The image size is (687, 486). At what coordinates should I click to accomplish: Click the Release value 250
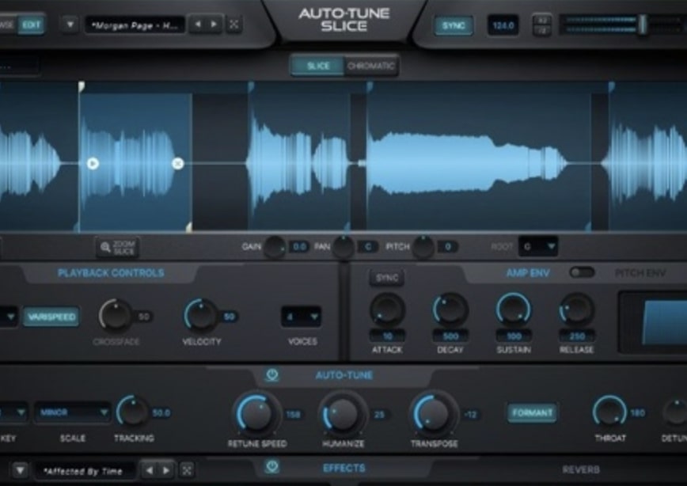pos(576,336)
